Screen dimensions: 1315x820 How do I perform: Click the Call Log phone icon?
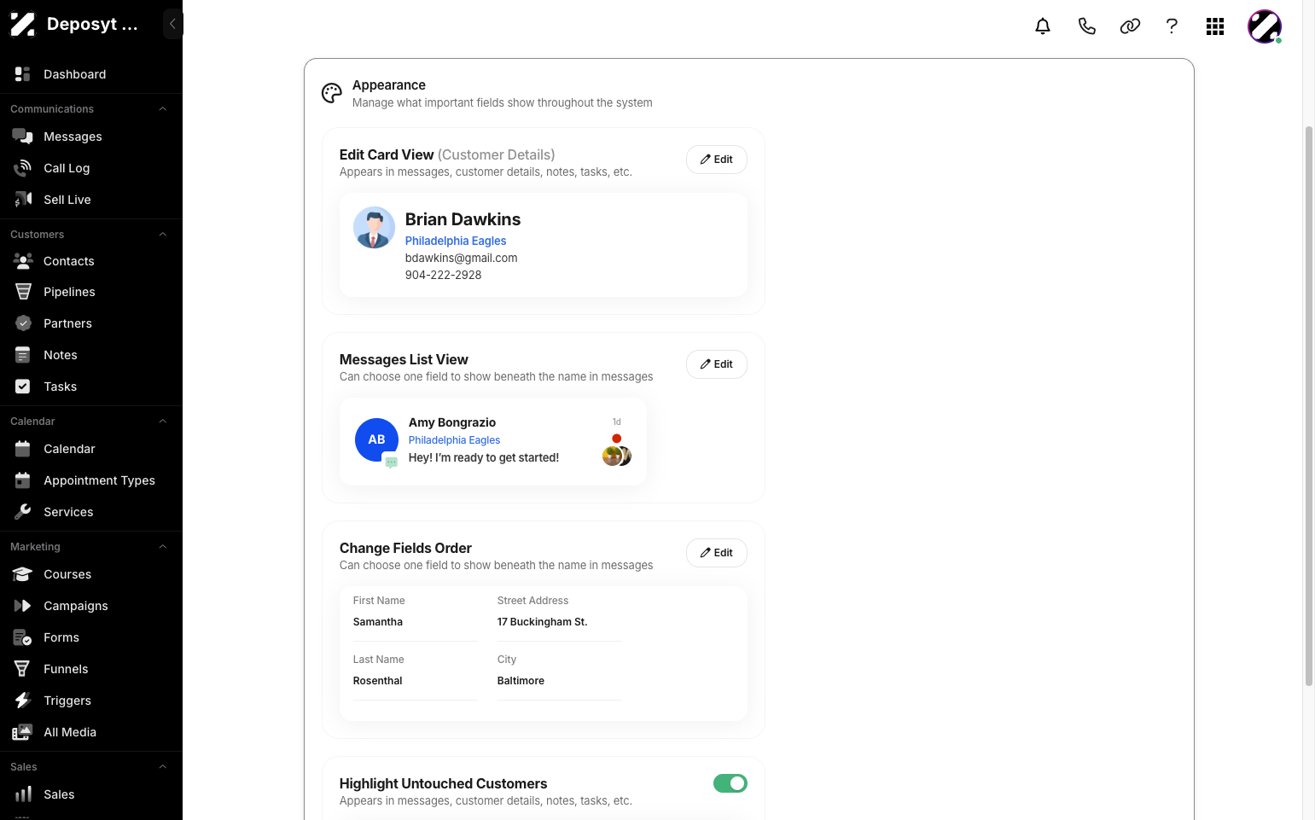pyautogui.click(x=23, y=168)
